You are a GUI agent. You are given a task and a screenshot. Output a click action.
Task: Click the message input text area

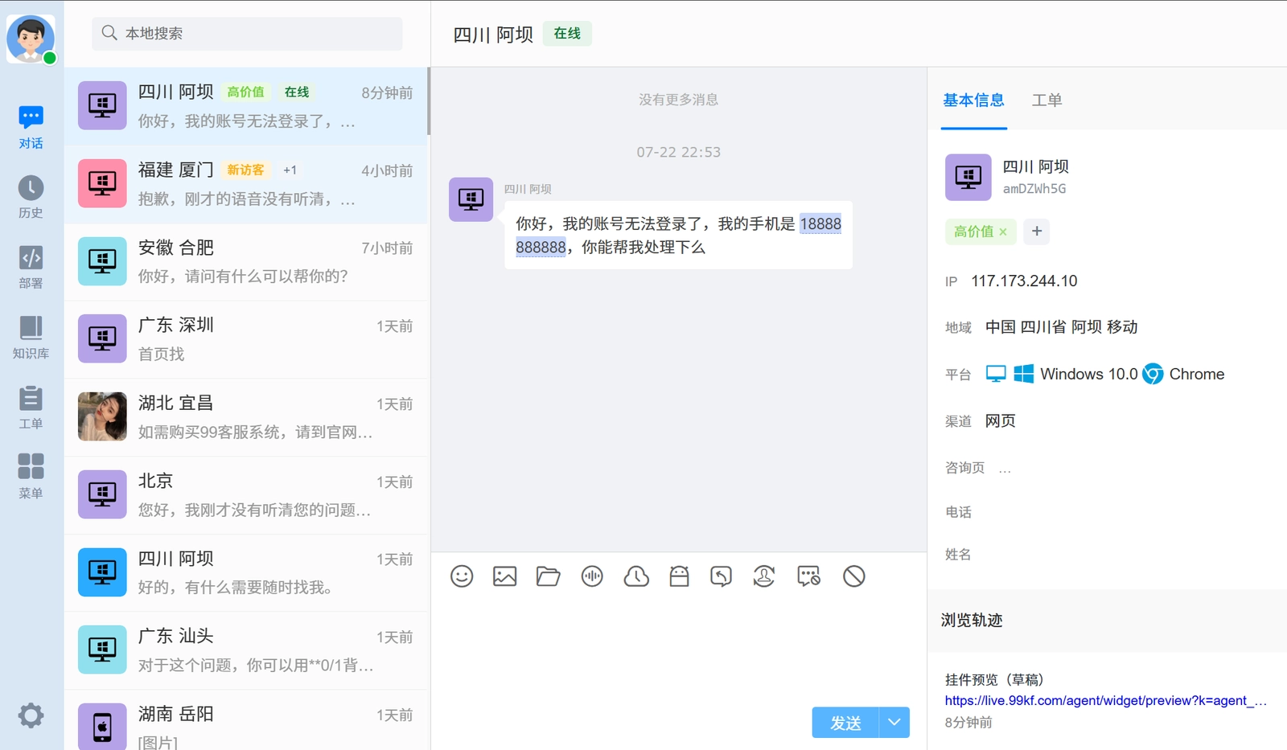pyautogui.click(x=678, y=651)
